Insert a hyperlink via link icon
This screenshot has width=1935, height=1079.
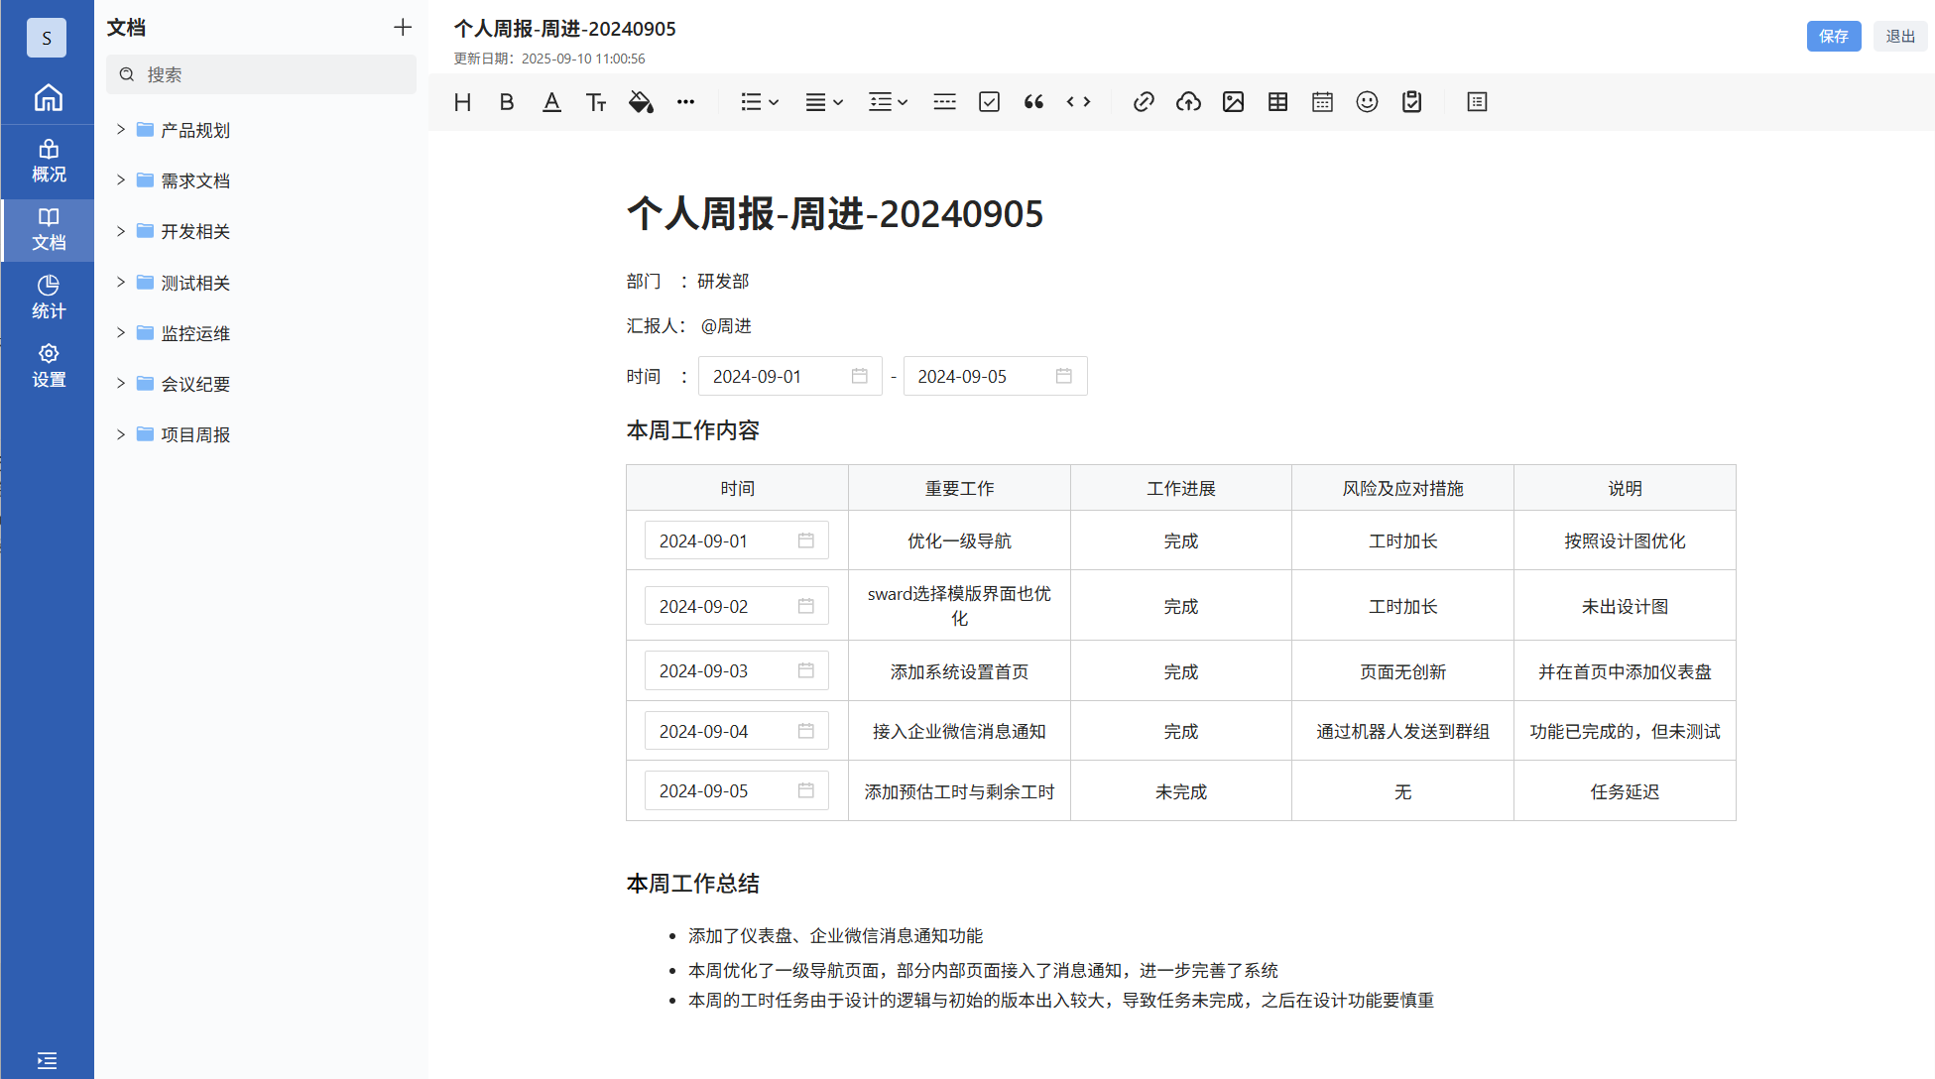coord(1144,102)
